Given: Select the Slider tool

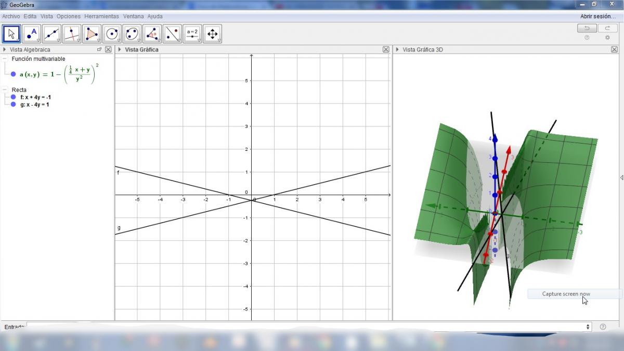Looking at the screenshot, I should click(192, 34).
